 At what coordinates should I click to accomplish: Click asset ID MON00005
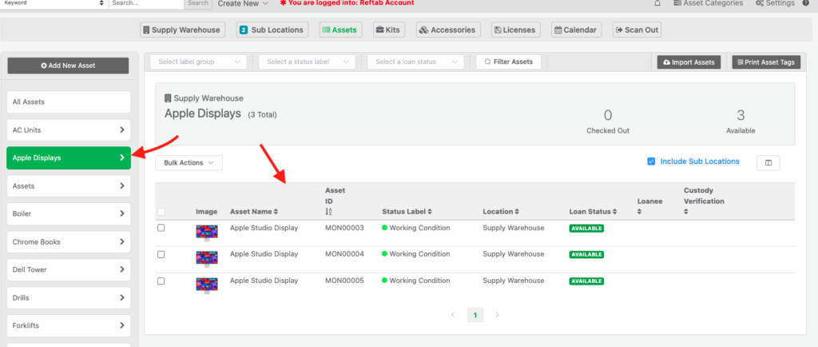click(344, 281)
